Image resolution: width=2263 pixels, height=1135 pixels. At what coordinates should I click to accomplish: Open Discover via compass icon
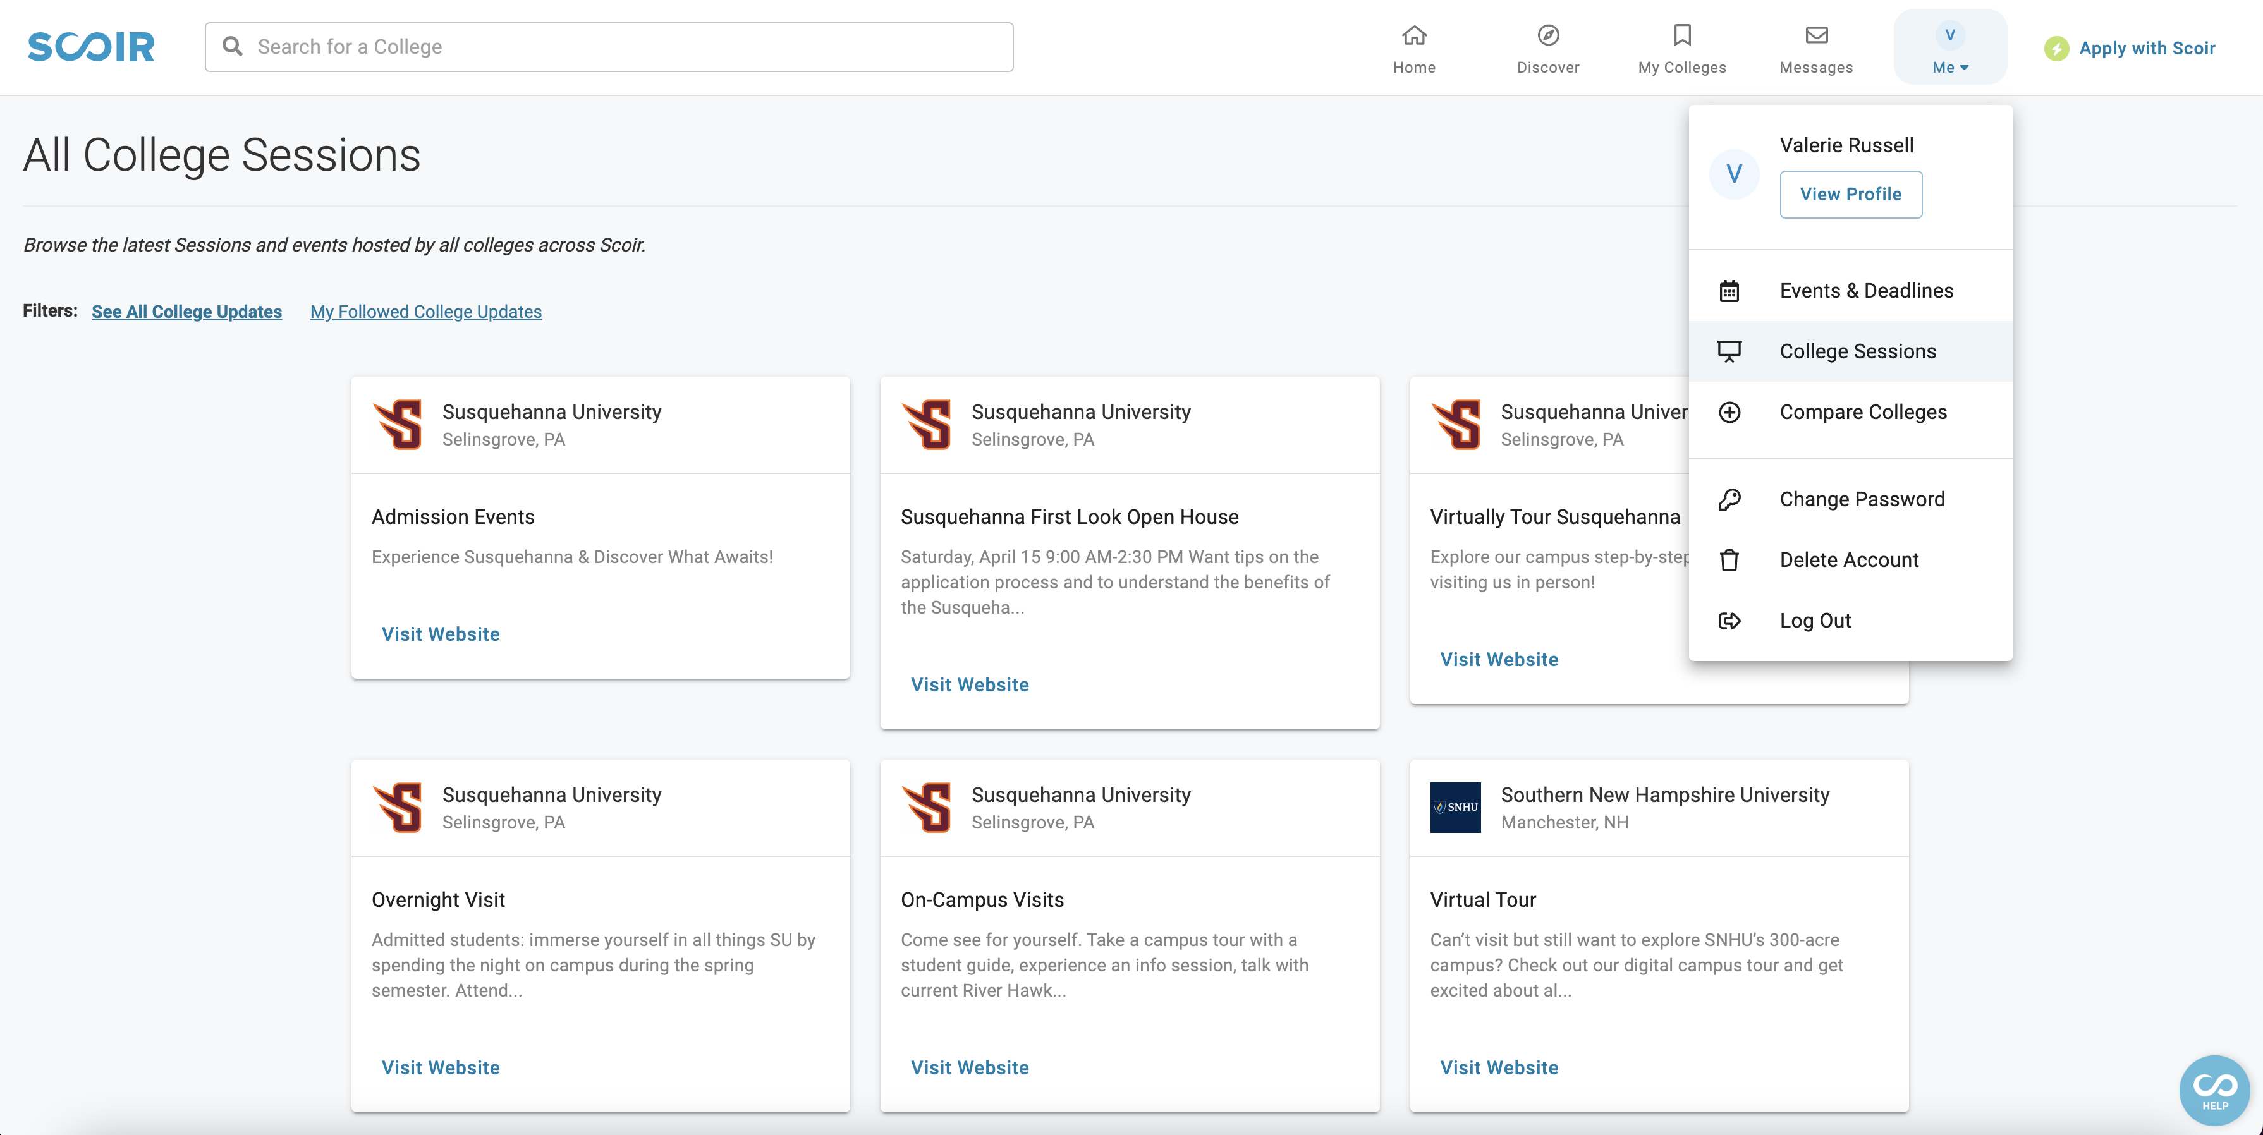click(x=1548, y=35)
